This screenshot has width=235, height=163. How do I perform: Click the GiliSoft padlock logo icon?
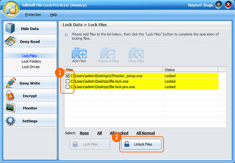(x=11, y=9)
